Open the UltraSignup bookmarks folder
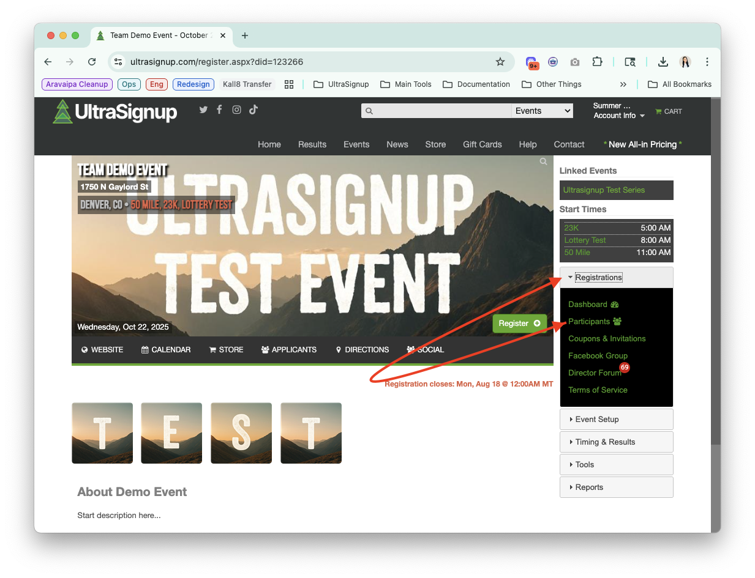The width and height of the screenshot is (755, 578). coord(341,84)
